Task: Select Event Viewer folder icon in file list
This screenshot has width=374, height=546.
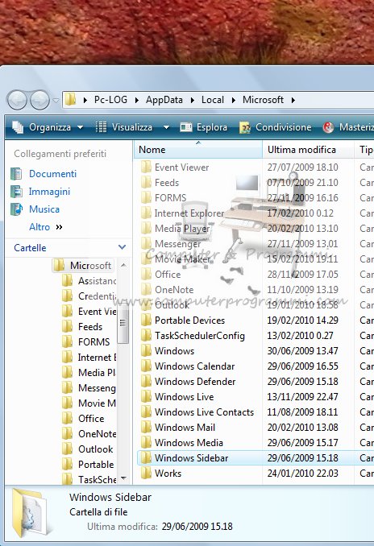Action: click(x=146, y=168)
